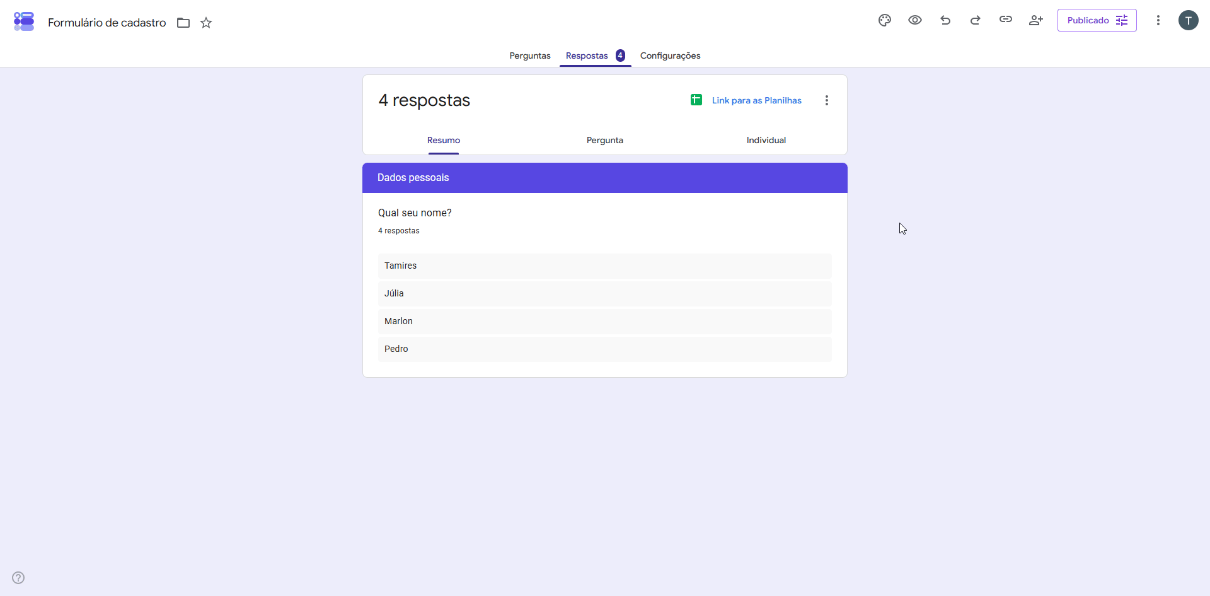This screenshot has width=1210, height=596.
Task: Open the account avatar T
Action: point(1189,20)
